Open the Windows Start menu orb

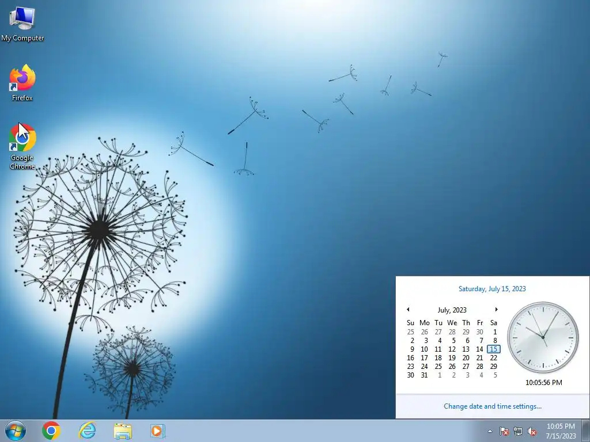point(16,430)
